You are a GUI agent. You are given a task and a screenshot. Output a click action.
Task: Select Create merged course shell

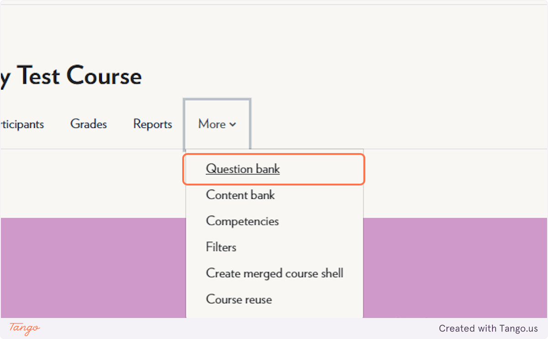click(x=274, y=273)
